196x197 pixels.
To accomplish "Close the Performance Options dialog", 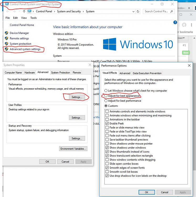I will (x=189, y=65).
